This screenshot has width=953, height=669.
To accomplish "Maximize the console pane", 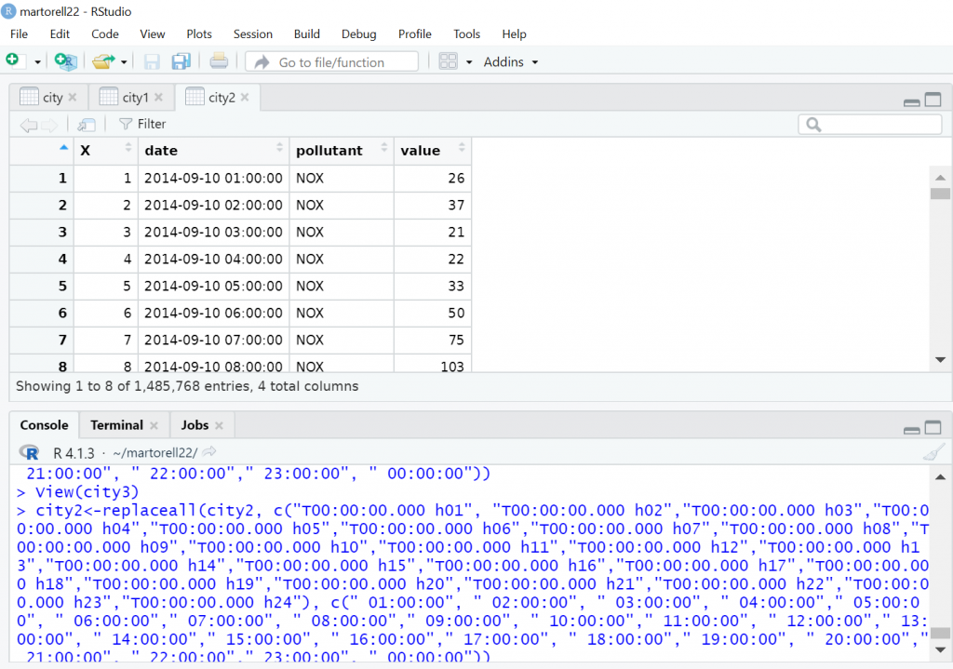I will click(x=933, y=427).
